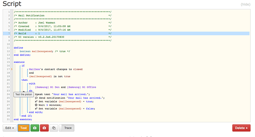Screen dimensions: 255x137
Task: Click the Speak text statement on line 24
Action: coord(62,94)
